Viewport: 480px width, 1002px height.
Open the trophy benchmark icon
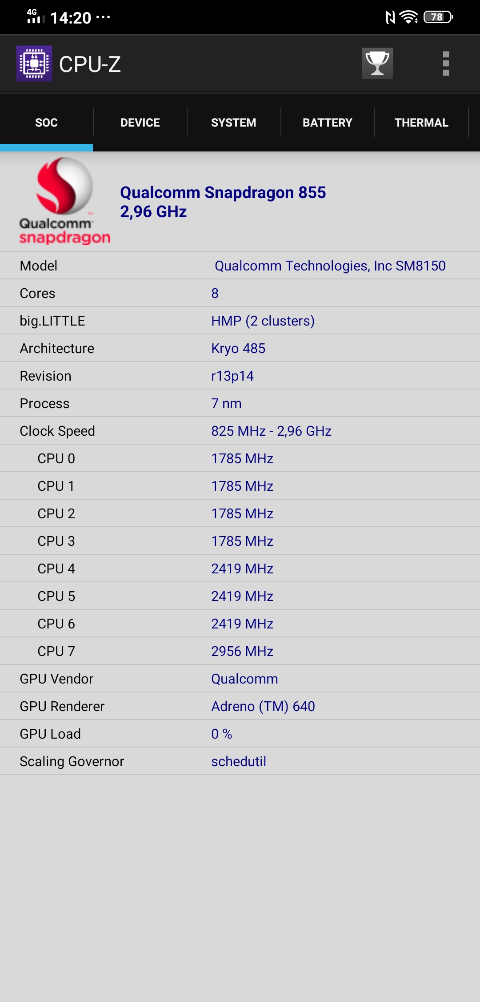(377, 64)
